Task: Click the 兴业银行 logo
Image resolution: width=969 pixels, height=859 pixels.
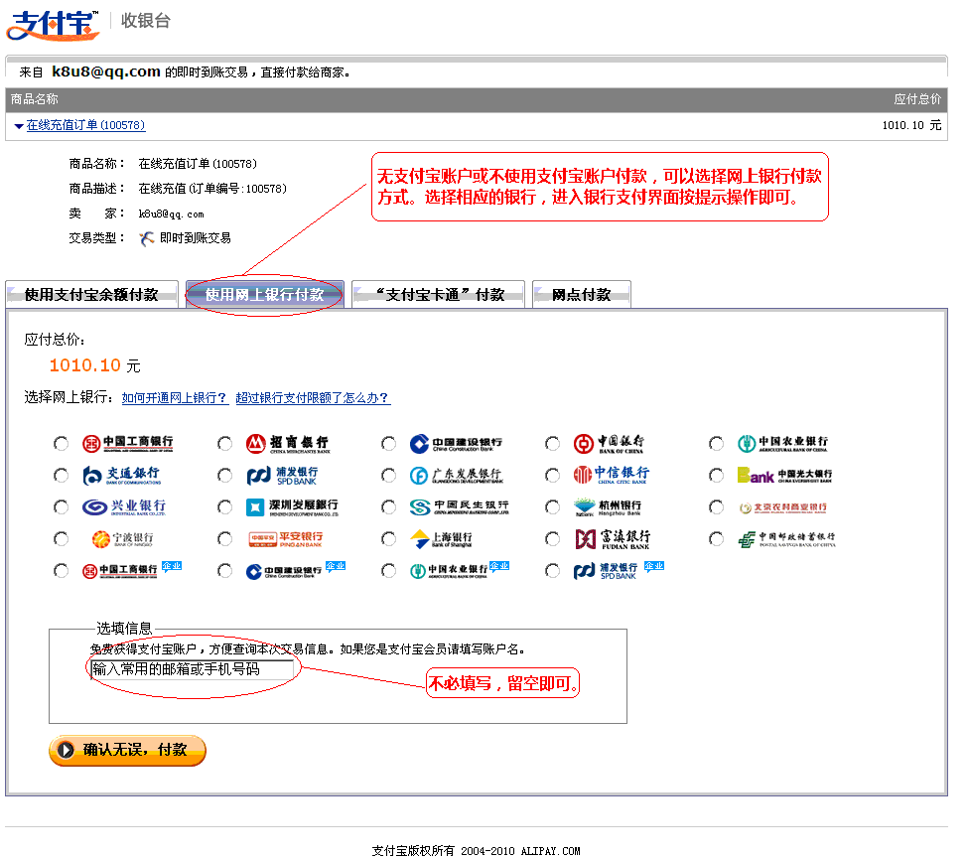Action: click(x=124, y=507)
